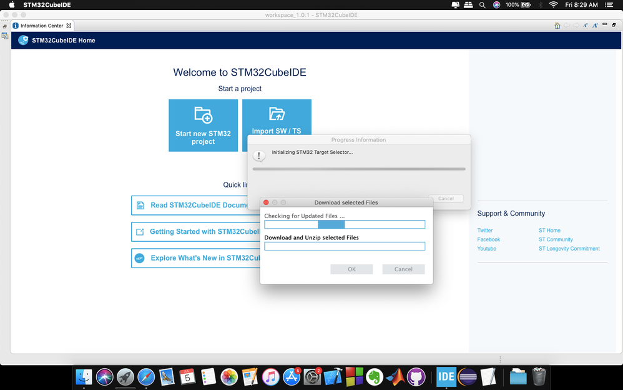Viewport: 623px width, 390px height.
Task: Open the Trash in the Dock
Action: 539,377
